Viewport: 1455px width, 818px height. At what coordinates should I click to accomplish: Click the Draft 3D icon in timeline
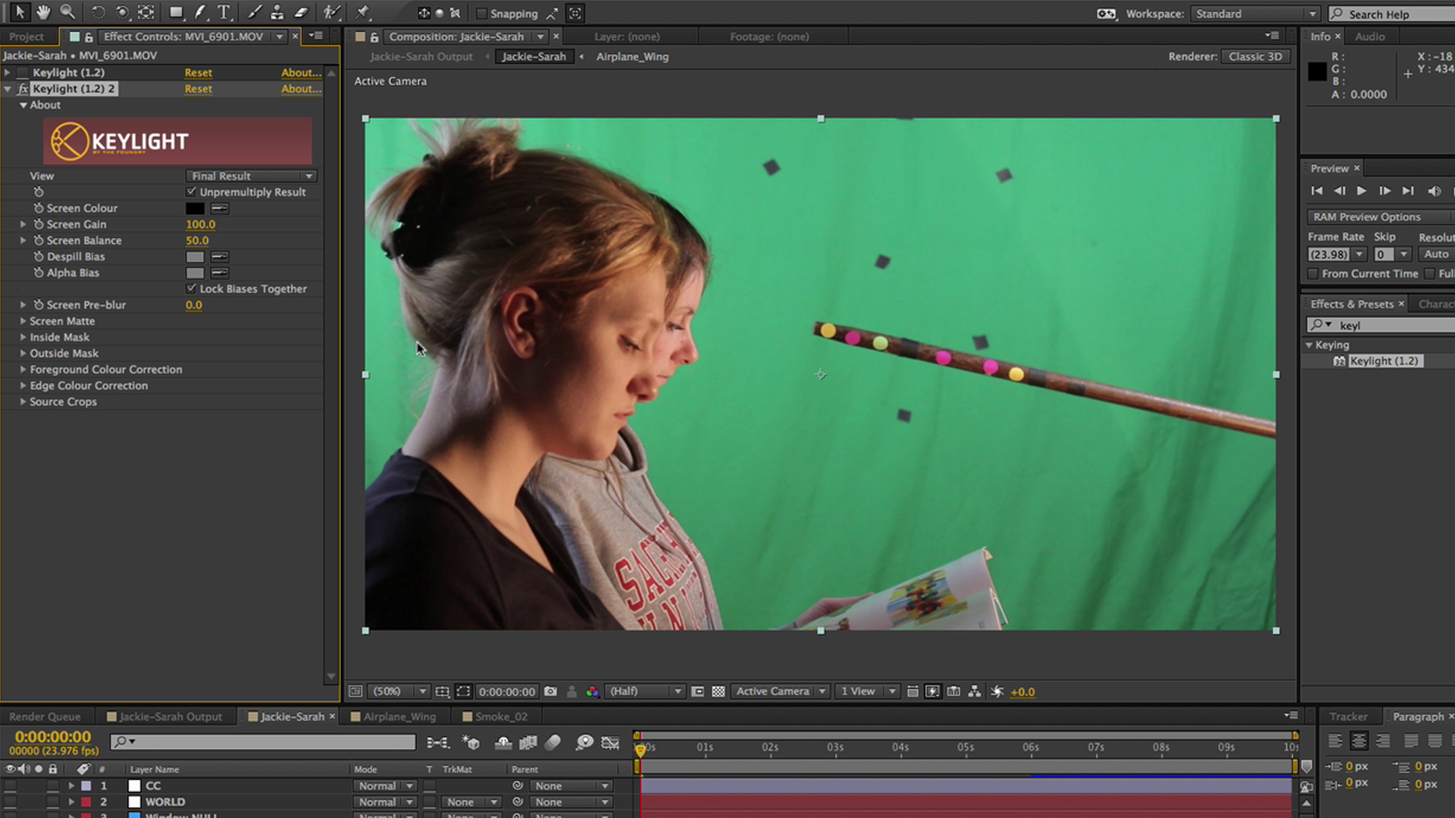click(x=471, y=743)
